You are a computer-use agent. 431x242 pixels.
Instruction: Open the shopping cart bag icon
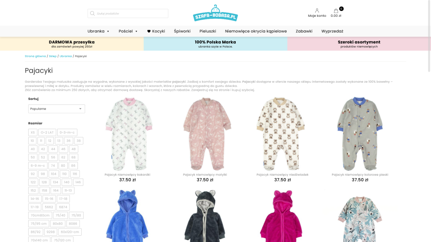[336, 11]
